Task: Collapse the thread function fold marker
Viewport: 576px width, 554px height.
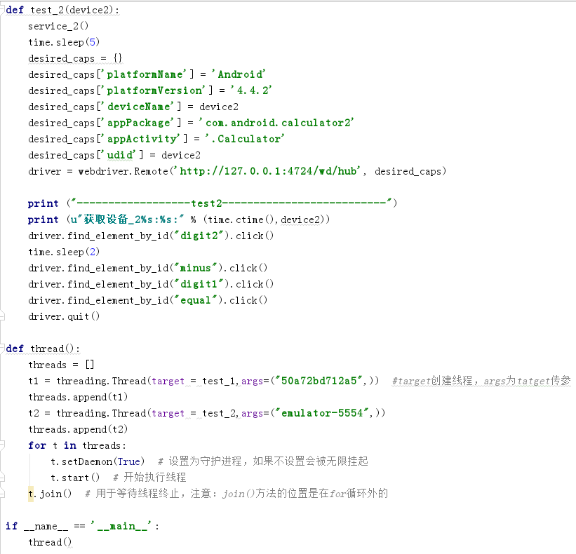Action: click(x=2, y=349)
